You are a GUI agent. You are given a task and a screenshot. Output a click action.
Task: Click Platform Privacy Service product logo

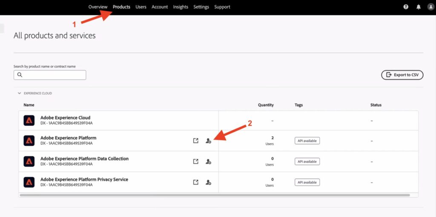pos(29,182)
